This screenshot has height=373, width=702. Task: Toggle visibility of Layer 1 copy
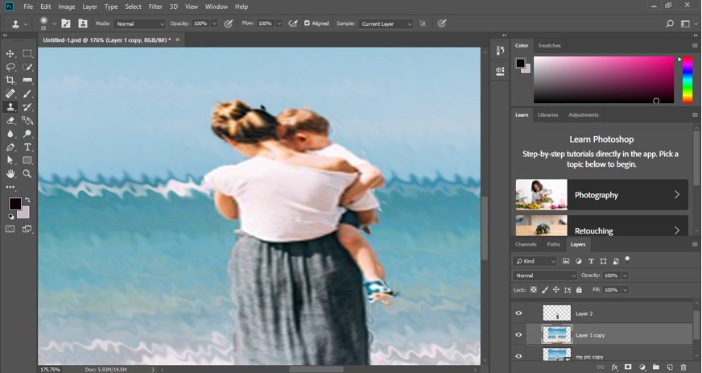pos(518,334)
